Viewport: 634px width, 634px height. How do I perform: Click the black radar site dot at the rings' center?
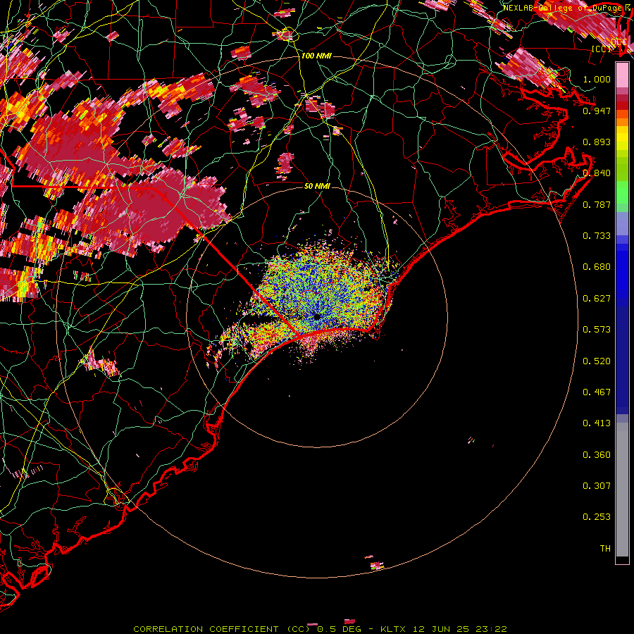(x=317, y=316)
